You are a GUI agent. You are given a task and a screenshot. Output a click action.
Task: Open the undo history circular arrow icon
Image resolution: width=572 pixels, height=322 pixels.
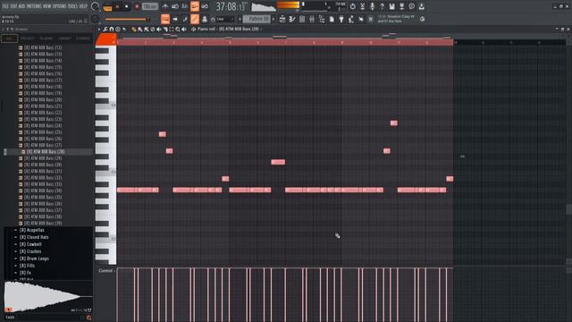click(352, 6)
